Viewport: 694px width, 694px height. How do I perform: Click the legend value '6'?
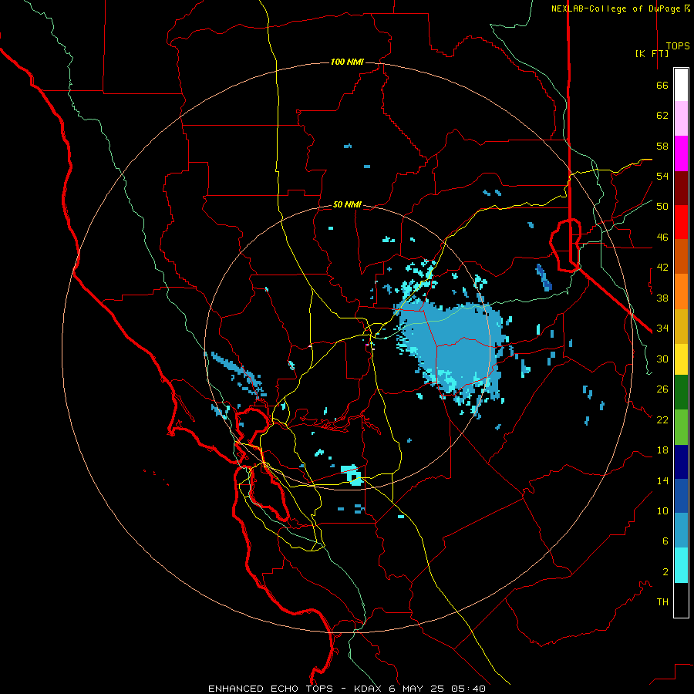coord(665,541)
